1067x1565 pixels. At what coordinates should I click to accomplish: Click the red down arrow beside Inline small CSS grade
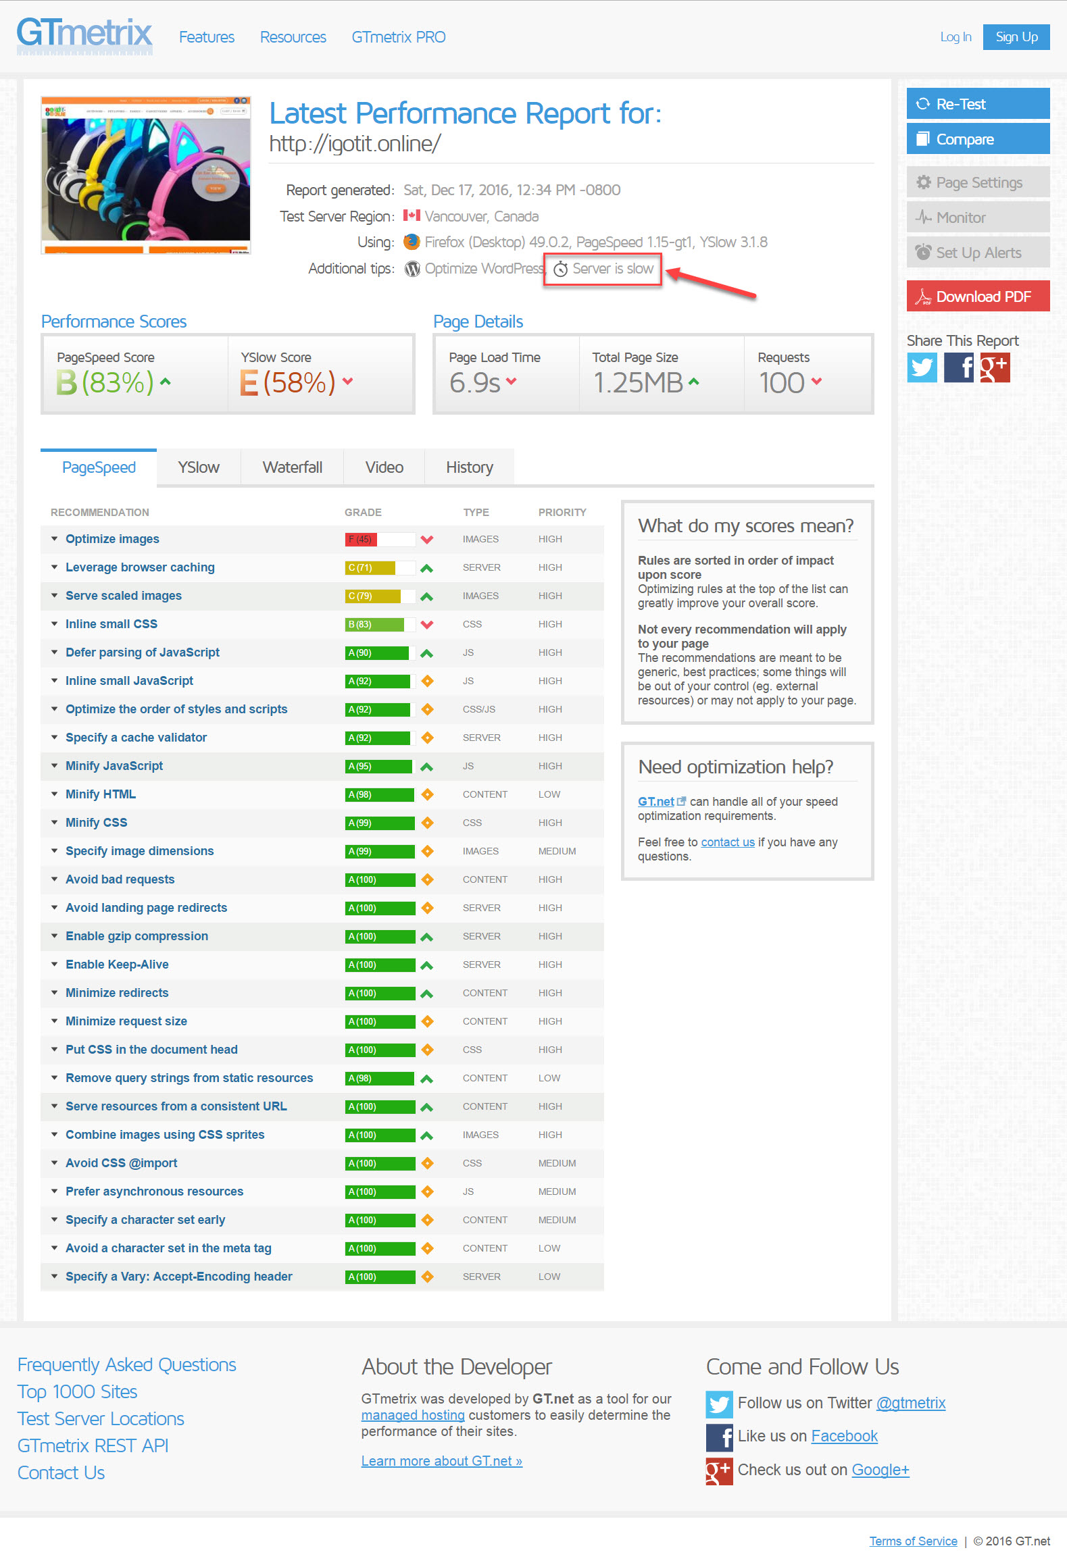pos(427,625)
